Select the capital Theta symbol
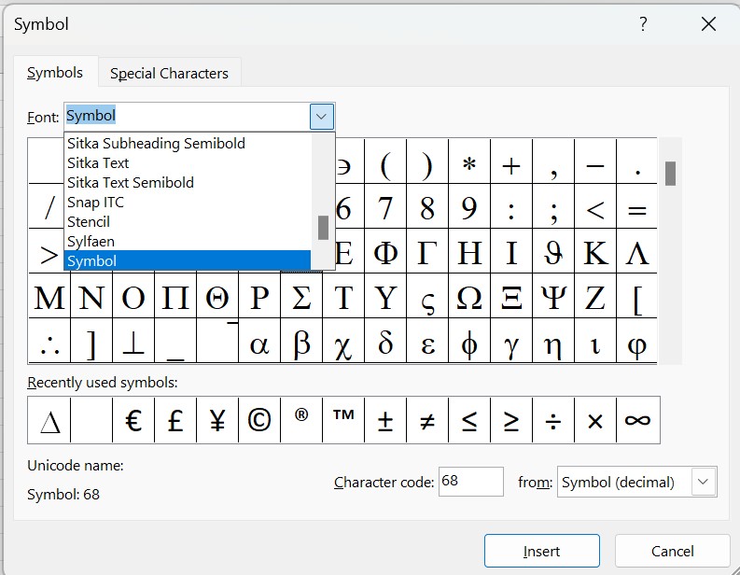Viewport: 740px width, 575px height. (217, 296)
